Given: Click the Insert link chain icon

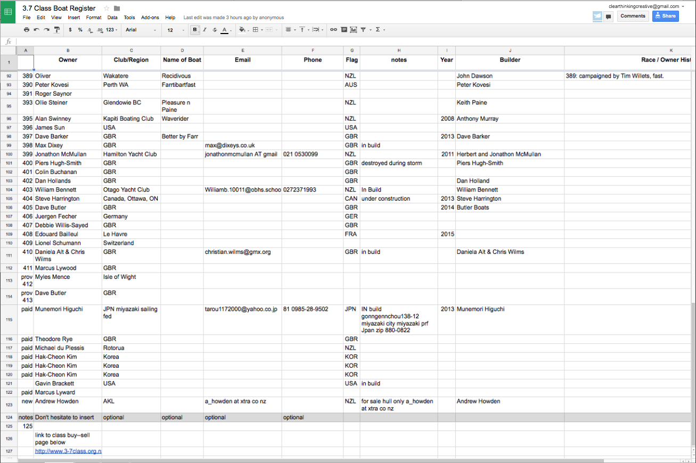Looking at the screenshot, I should pyautogui.click(x=333, y=30).
